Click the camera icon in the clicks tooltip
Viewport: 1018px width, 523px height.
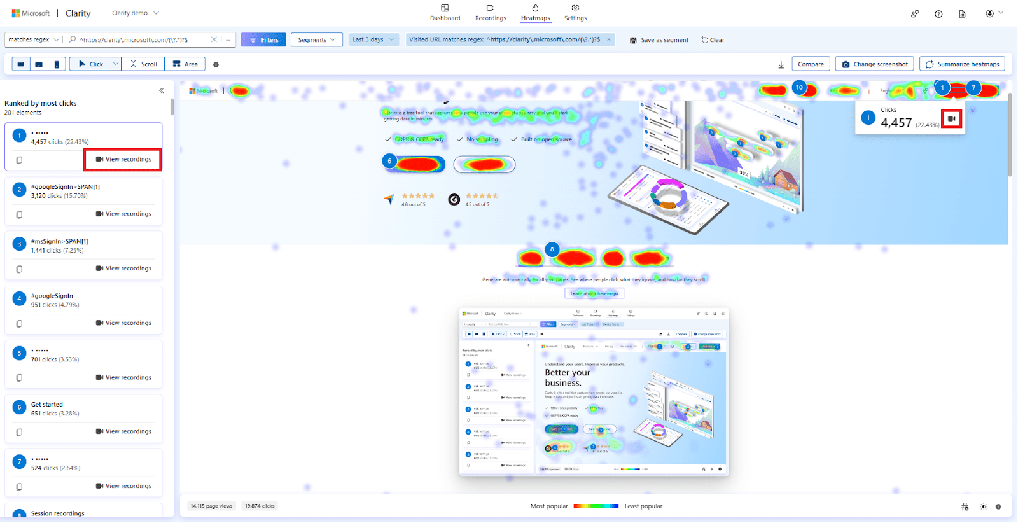click(x=951, y=119)
